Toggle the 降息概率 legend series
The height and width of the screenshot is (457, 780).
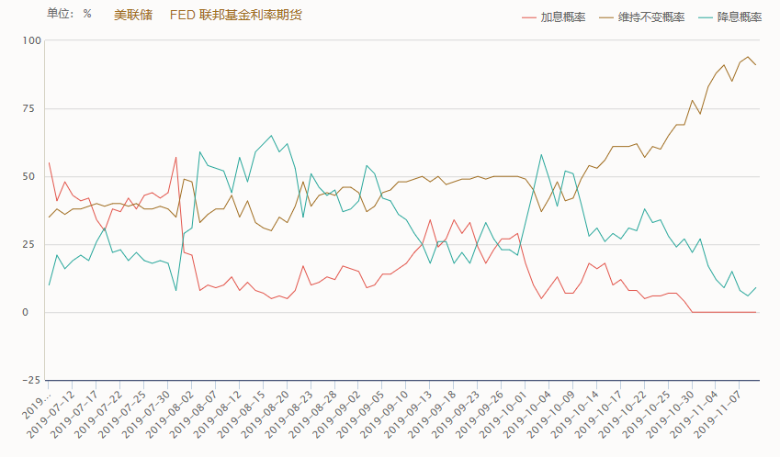740,17
